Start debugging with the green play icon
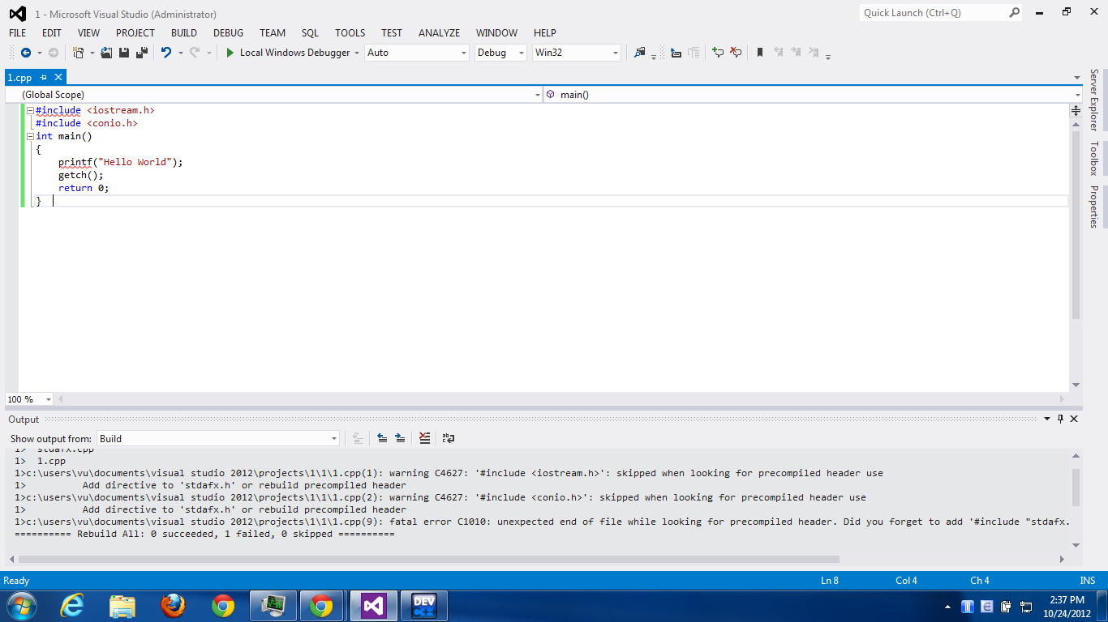 [230, 53]
